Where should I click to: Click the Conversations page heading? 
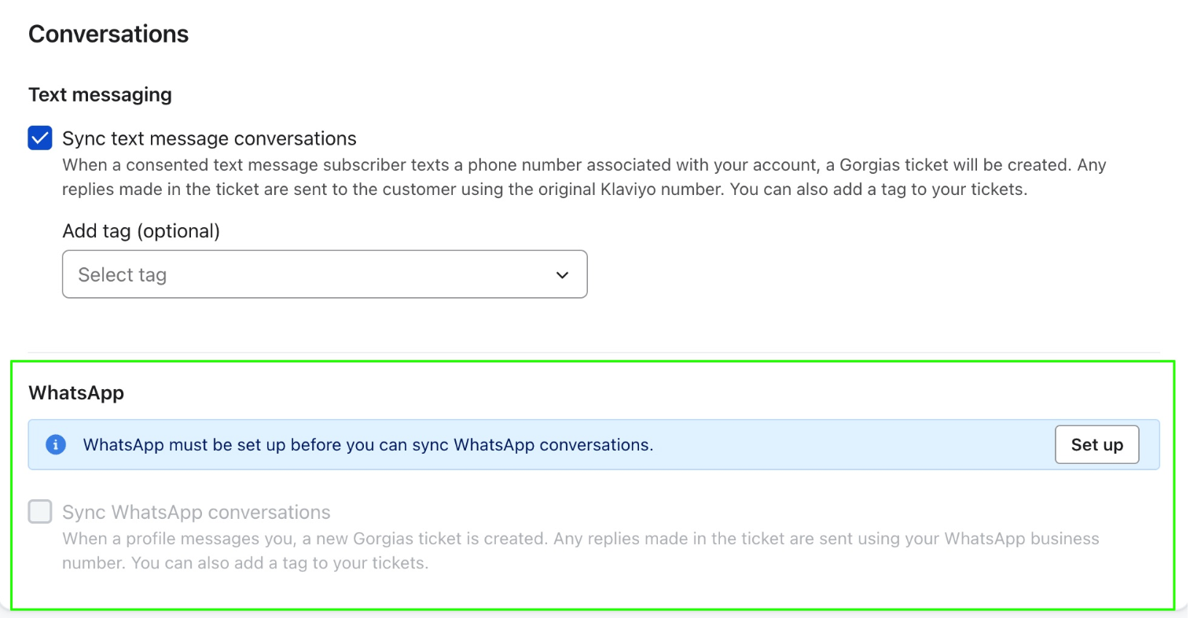pyautogui.click(x=108, y=35)
